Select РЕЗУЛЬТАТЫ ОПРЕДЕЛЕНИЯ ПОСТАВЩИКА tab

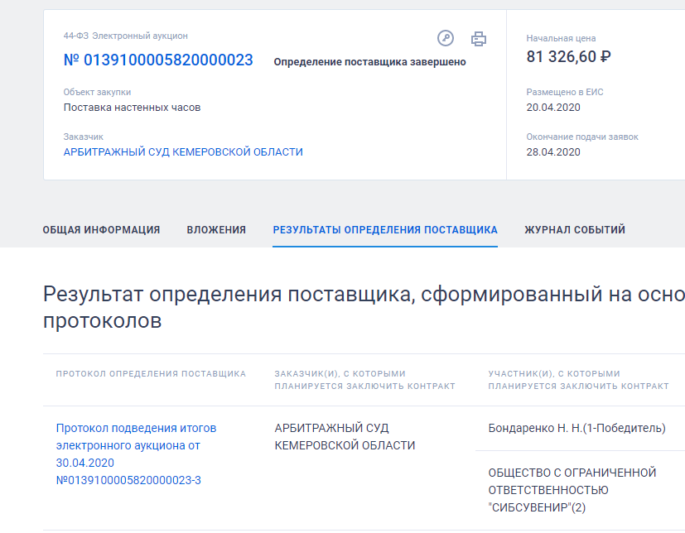[x=385, y=229]
